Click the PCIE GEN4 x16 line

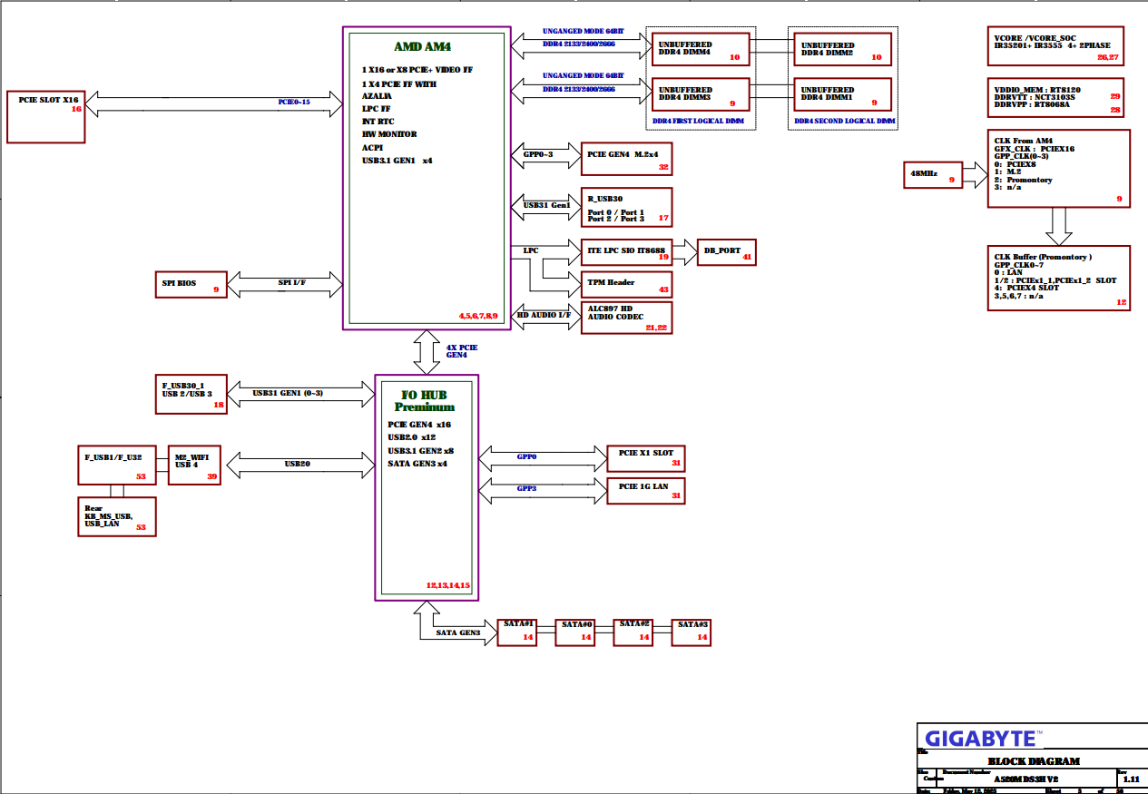point(419,425)
